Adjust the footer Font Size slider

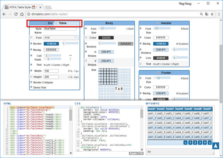click(x=162, y=78)
